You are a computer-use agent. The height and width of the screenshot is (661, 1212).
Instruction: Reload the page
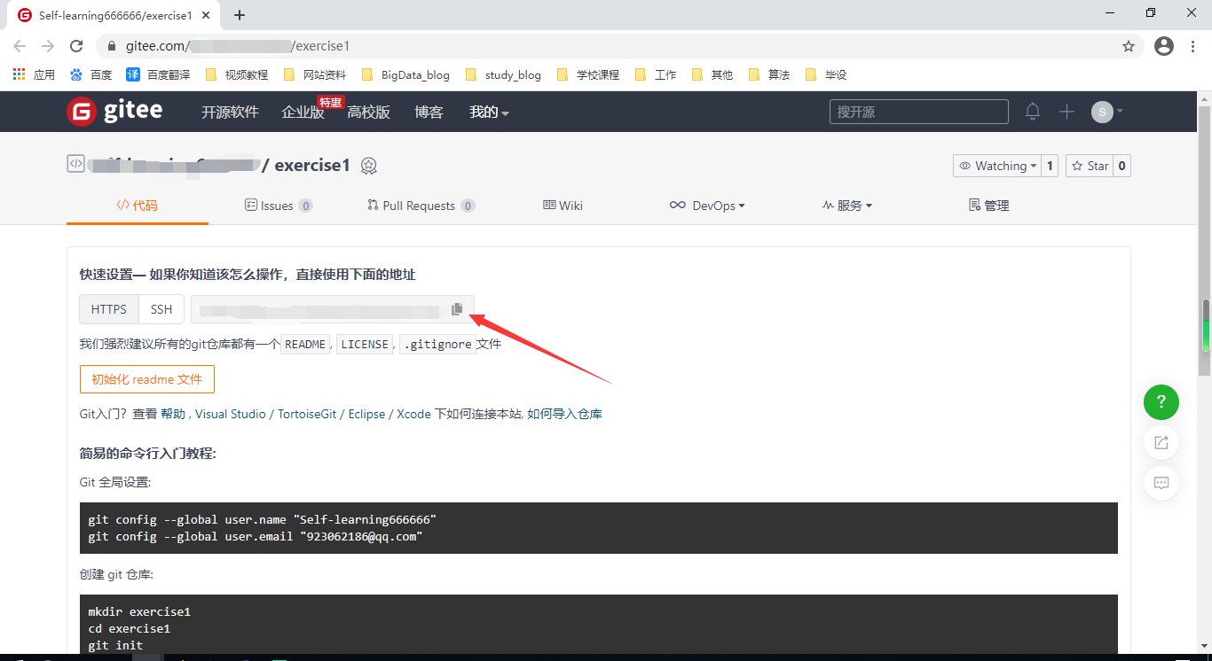pos(76,46)
